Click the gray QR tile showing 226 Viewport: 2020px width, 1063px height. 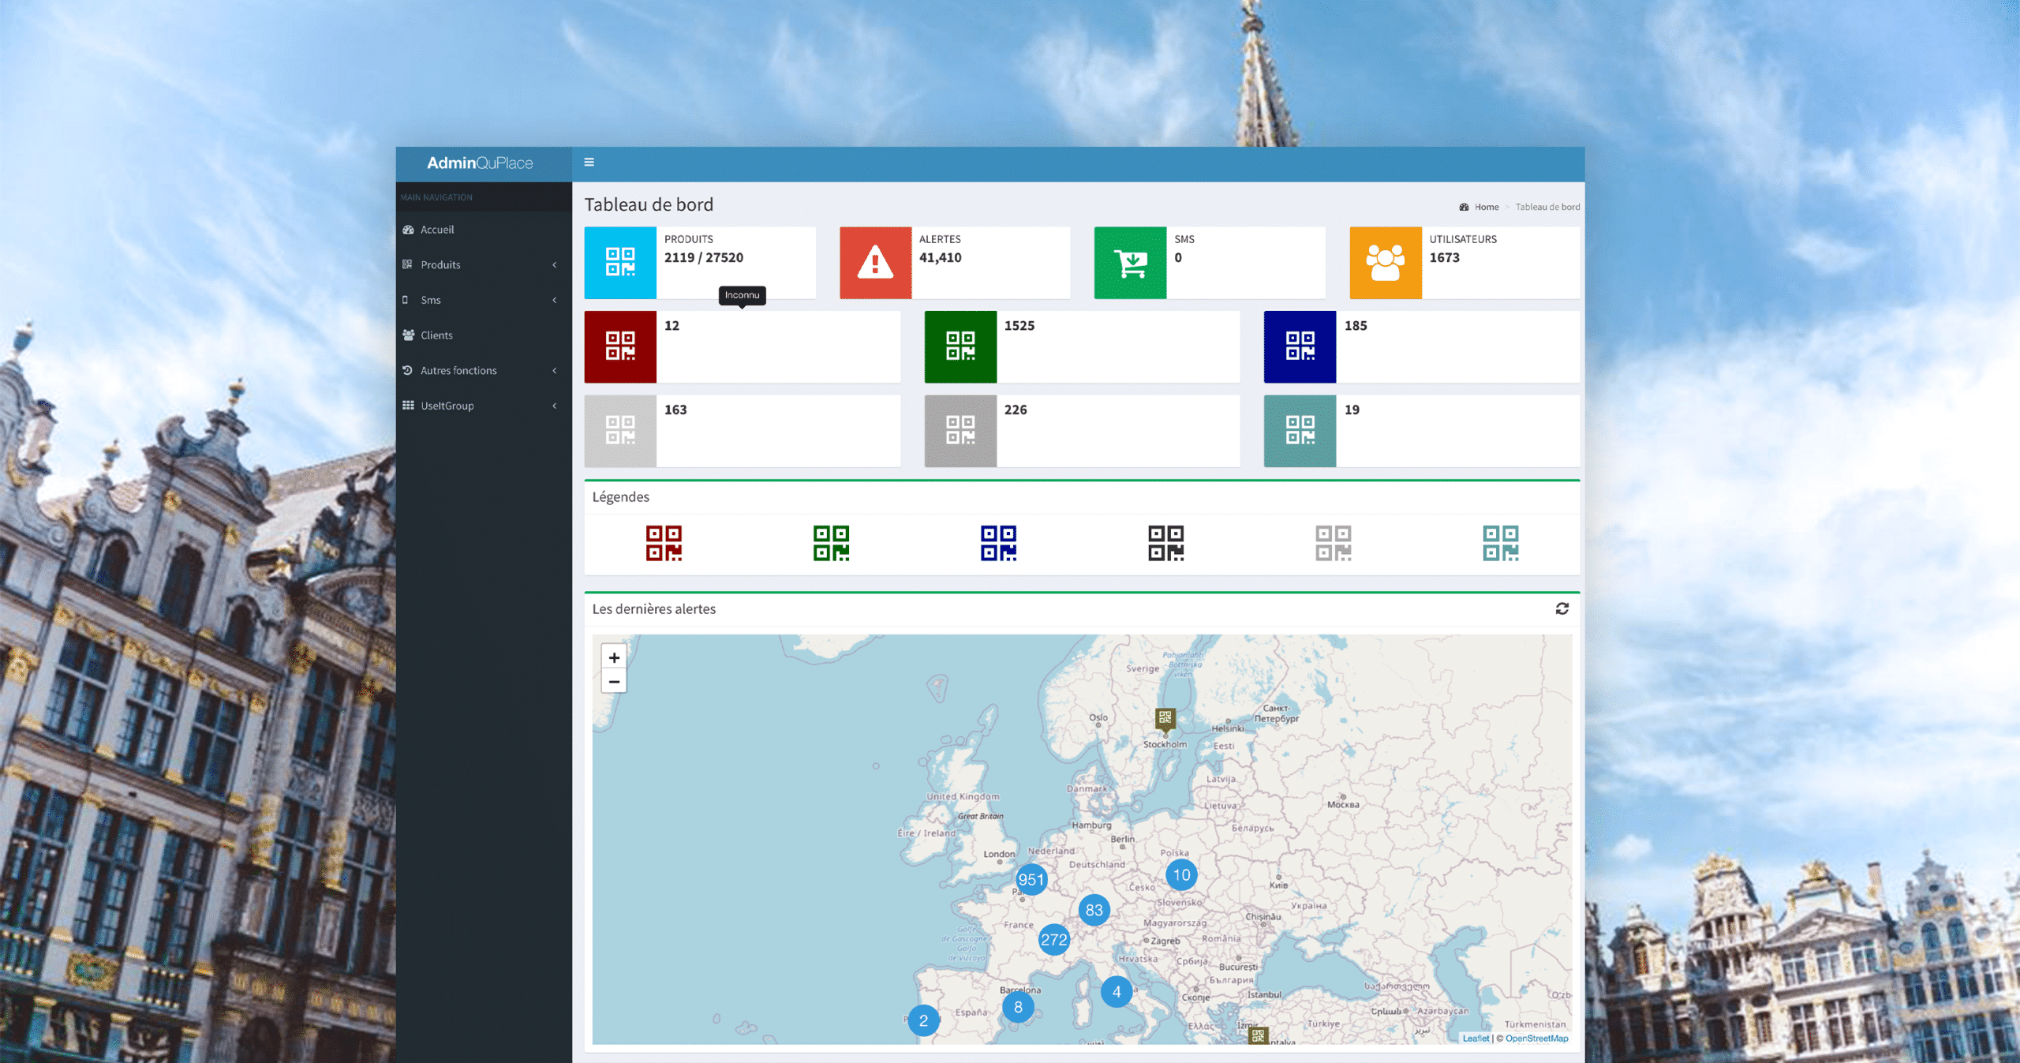coord(960,431)
